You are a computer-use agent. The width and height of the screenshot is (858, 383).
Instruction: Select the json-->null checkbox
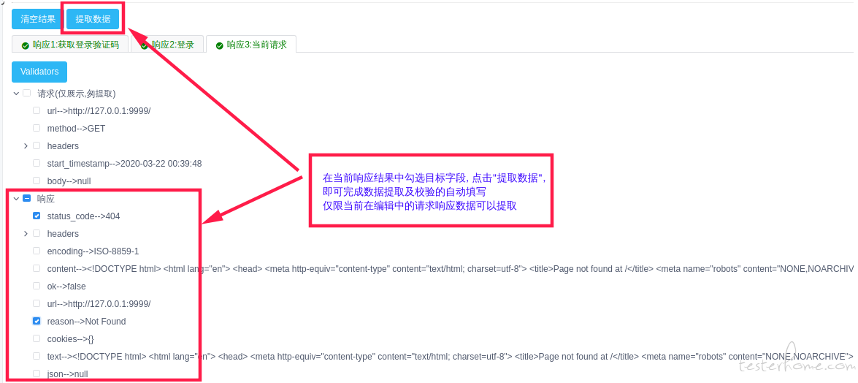tap(37, 373)
